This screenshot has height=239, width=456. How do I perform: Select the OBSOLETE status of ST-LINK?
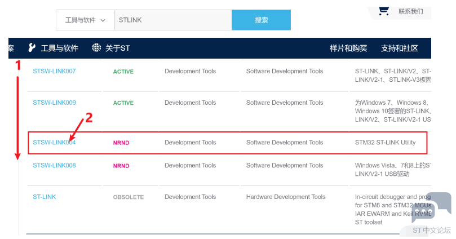click(129, 197)
